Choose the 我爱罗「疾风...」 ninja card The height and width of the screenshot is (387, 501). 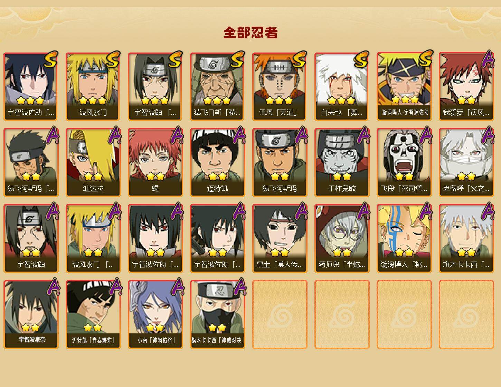[466, 86]
